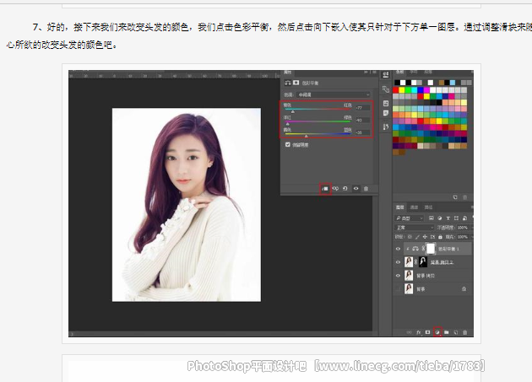Switch to the 图层 Layers tab
532x382 pixels.
coord(400,207)
